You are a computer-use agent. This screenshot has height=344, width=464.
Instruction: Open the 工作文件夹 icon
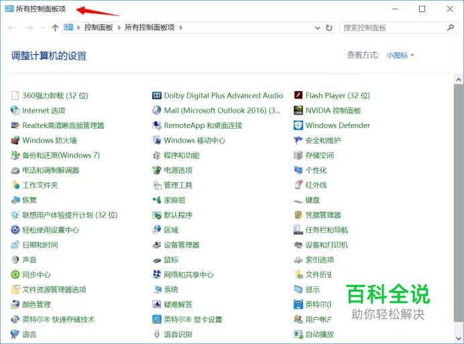pos(15,185)
